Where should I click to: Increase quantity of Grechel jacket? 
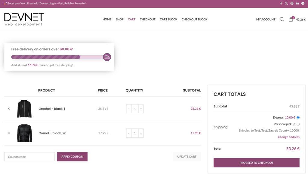click(141, 109)
